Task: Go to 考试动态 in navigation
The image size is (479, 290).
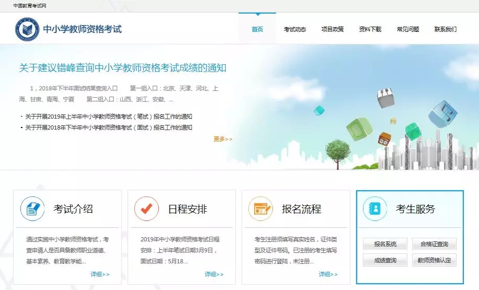Action: point(295,29)
